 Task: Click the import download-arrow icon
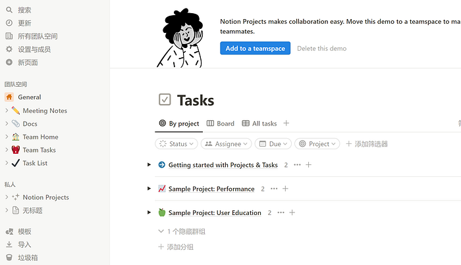[9, 245]
